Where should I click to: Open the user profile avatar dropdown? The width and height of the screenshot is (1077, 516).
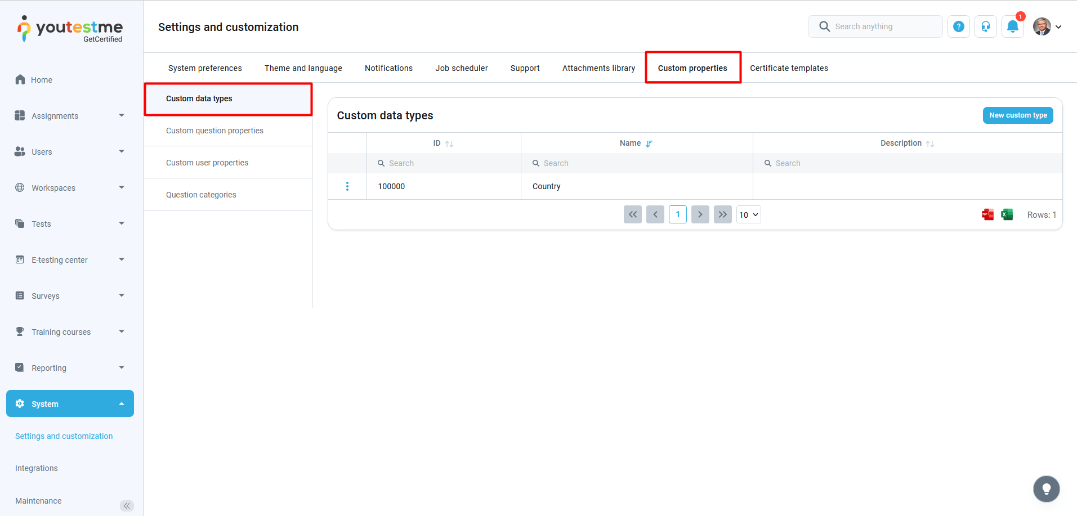pos(1047,26)
